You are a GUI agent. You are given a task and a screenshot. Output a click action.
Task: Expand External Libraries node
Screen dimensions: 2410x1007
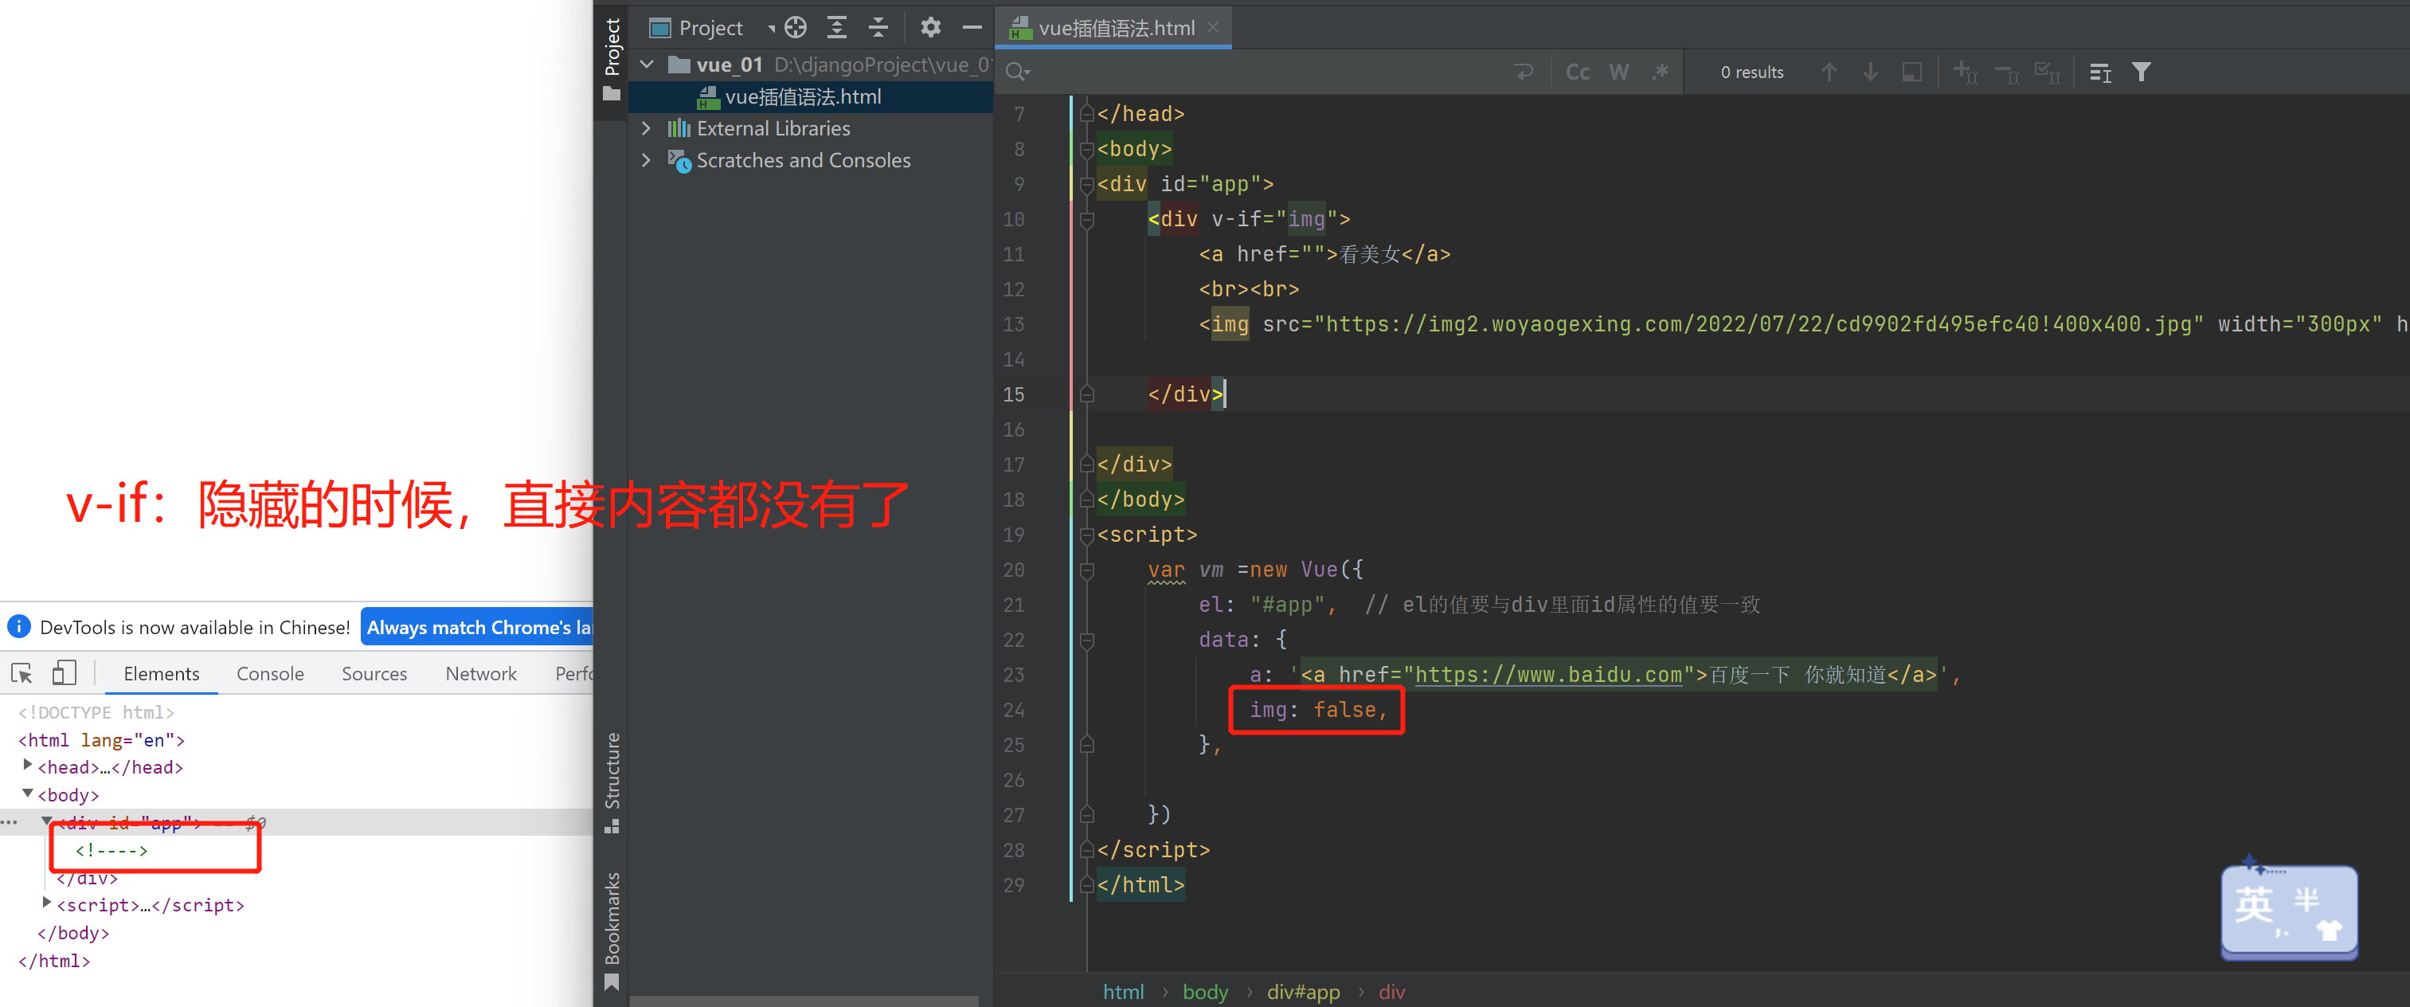647,128
